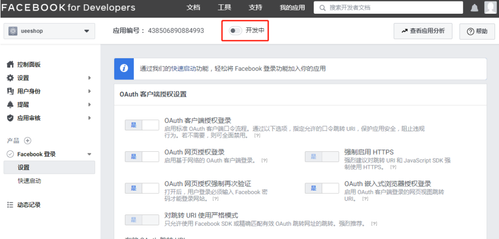
Task: Click the 帮助 button
Action: [x=477, y=31]
